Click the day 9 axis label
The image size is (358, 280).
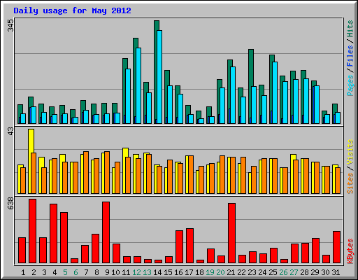(107, 272)
